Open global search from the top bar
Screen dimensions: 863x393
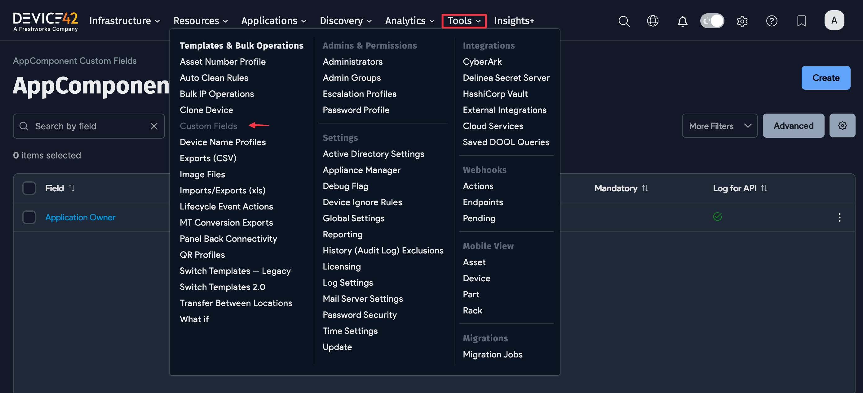(x=624, y=21)
